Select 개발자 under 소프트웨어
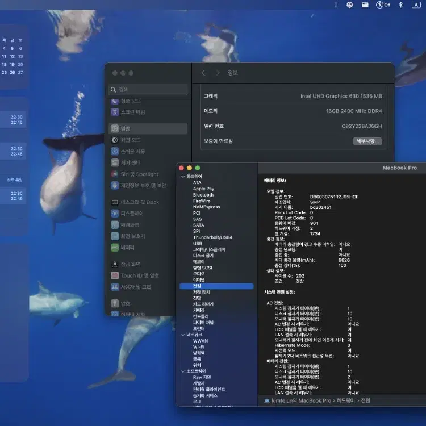 pyautogui.click(x=199, y=383)
